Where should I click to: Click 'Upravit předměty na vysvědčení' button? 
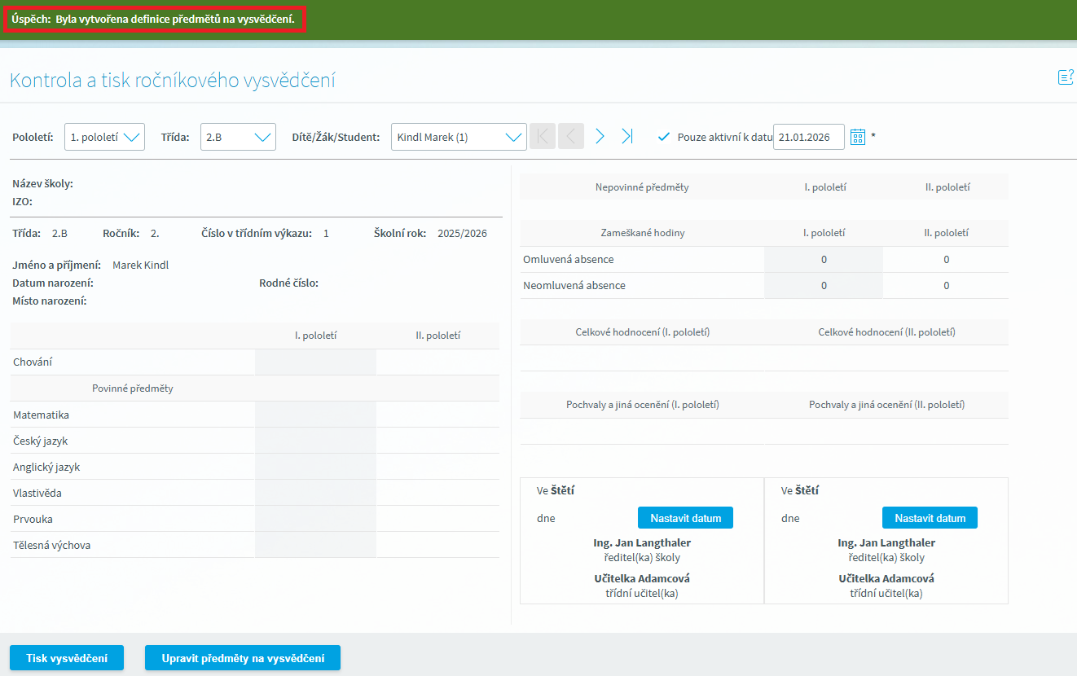click(243, 658)
